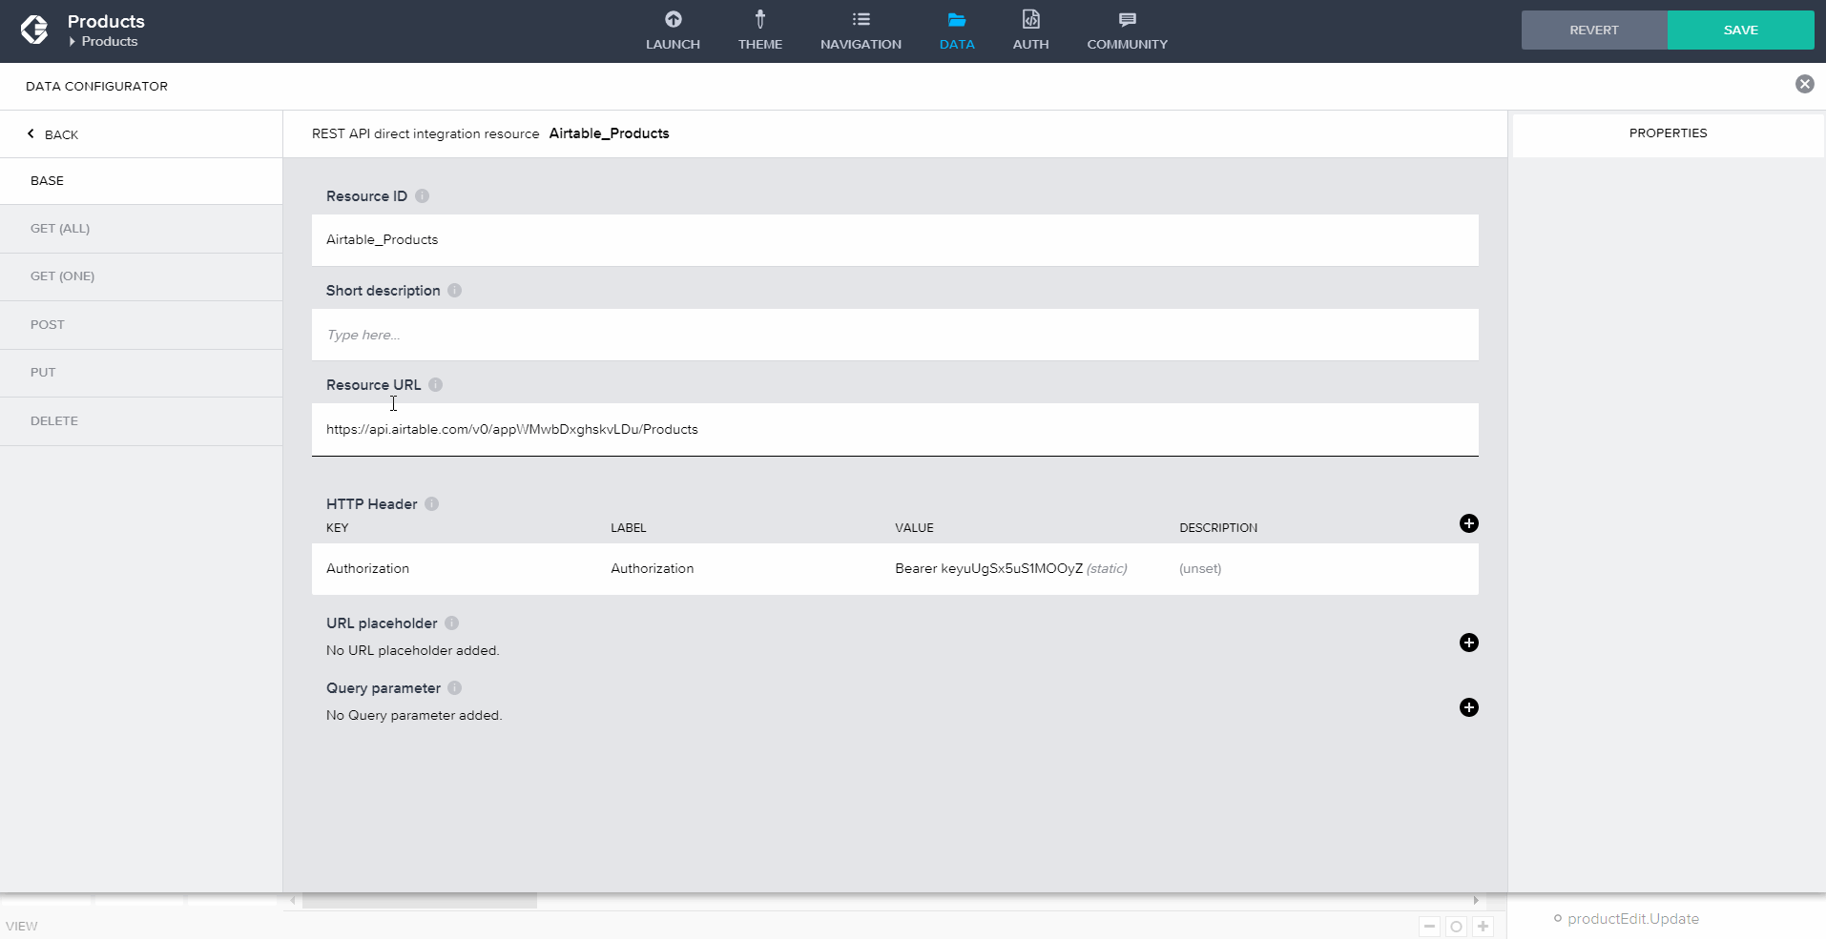Click the Resource URL input field
Image resolution: width=1826 pixels, height=939 pixels.
point(895,429)
